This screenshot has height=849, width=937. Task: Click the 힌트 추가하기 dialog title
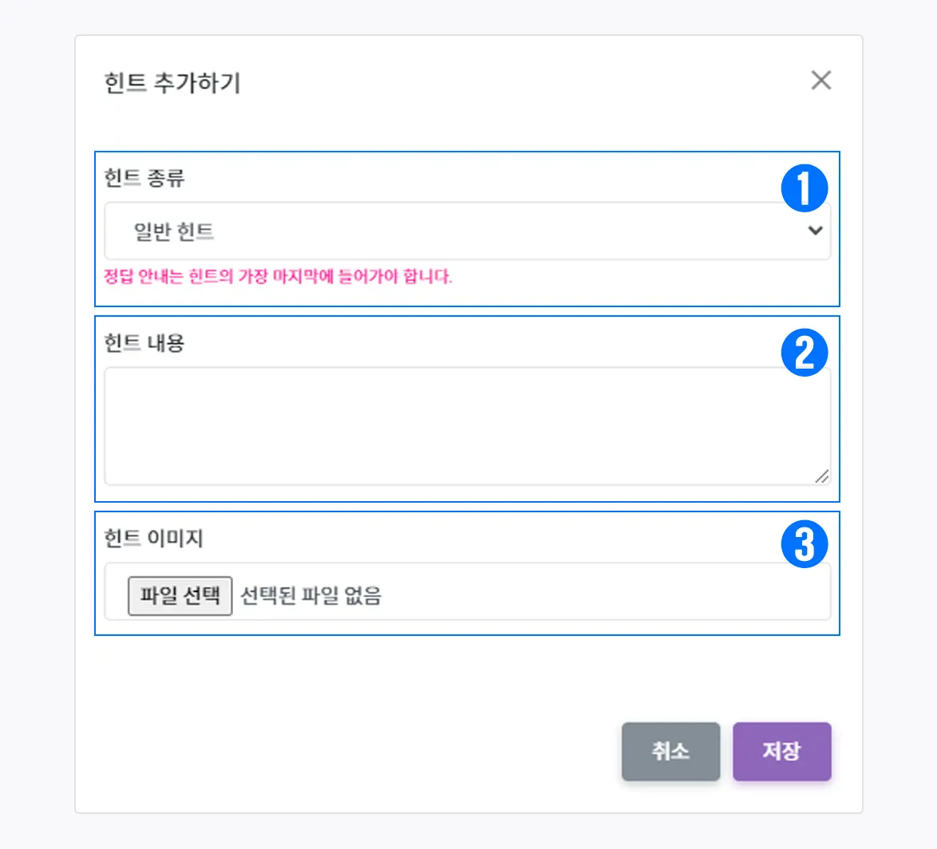(172, 83)
